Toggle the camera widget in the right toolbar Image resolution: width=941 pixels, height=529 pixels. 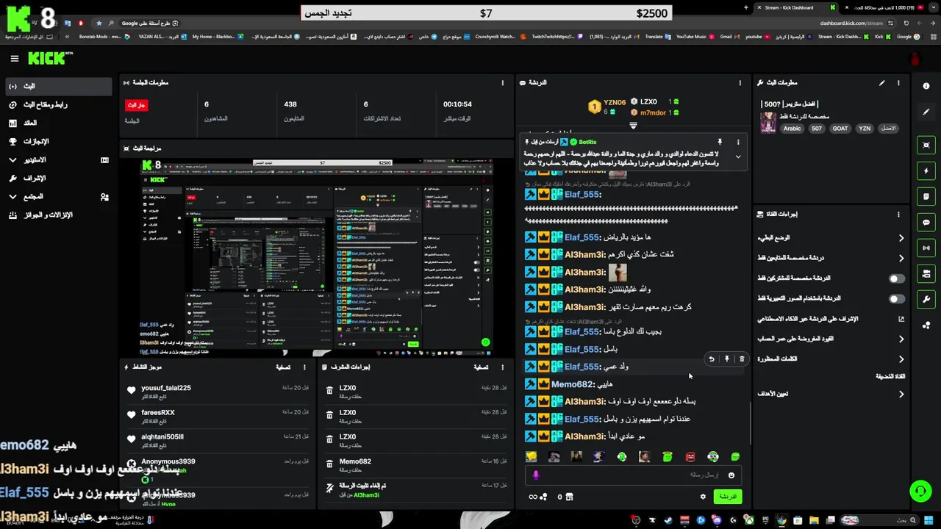point(926,274)
